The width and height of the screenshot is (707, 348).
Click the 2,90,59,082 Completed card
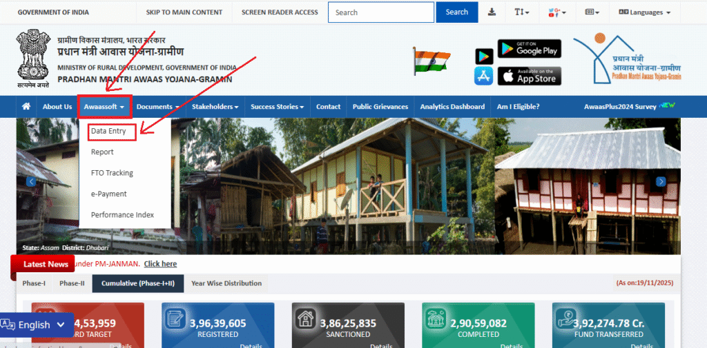click(x=478, y=325)
